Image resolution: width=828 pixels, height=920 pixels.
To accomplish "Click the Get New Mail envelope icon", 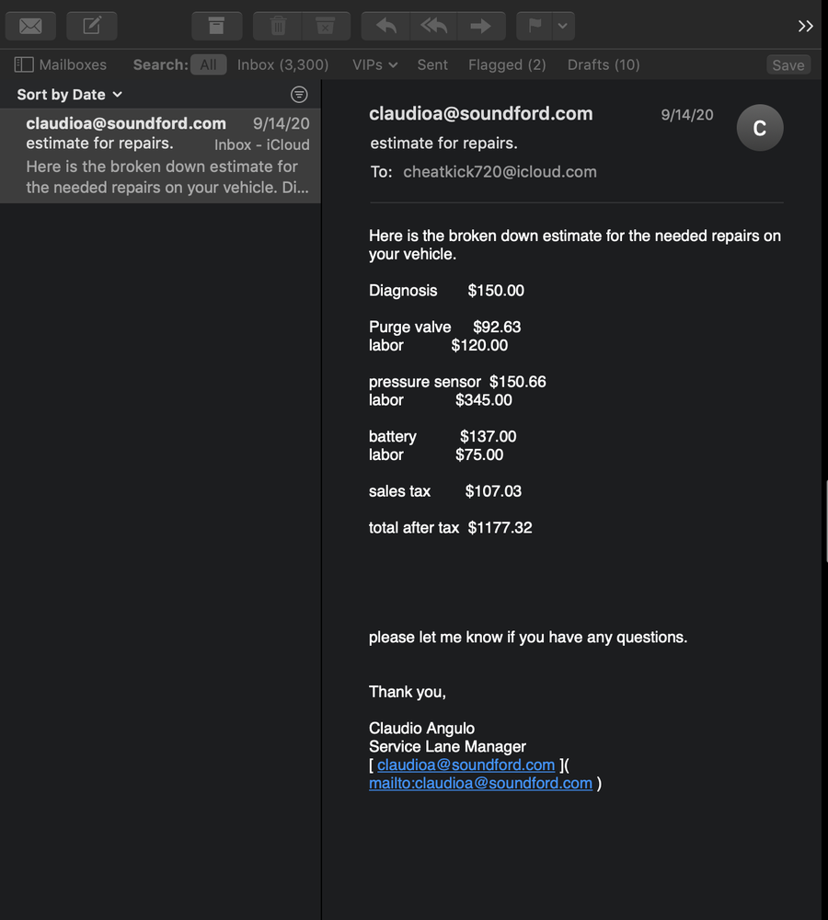I will tap(30, 26).
